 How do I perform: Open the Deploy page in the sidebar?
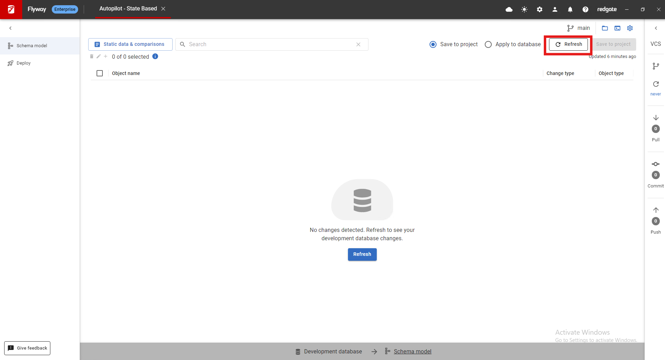click(x=24, y=63)
